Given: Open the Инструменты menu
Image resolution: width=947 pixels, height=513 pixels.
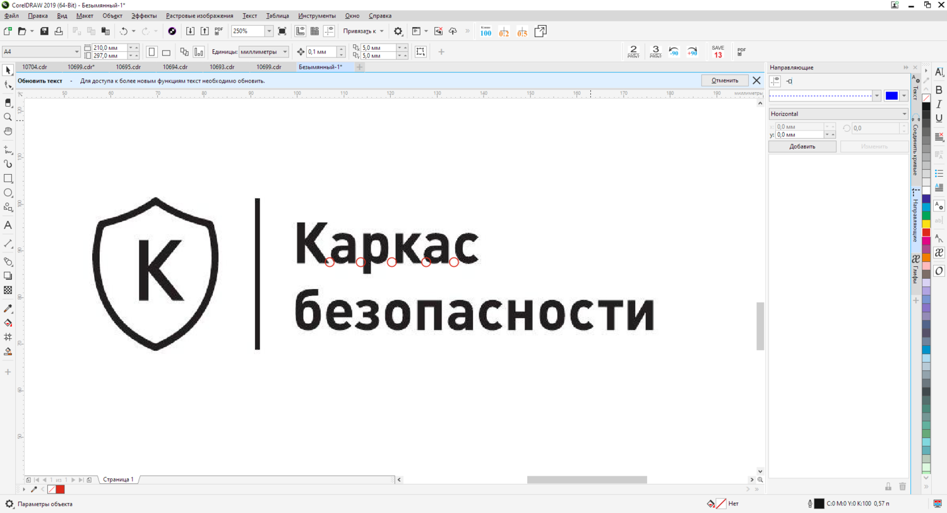Looking at the screenshot, I should point(317,16).
